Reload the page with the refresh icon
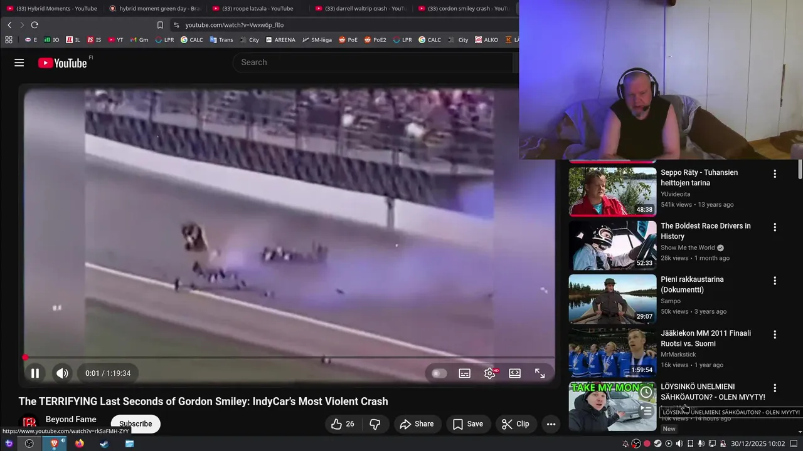This screenshot has width=803, height=451. (35, 25)
